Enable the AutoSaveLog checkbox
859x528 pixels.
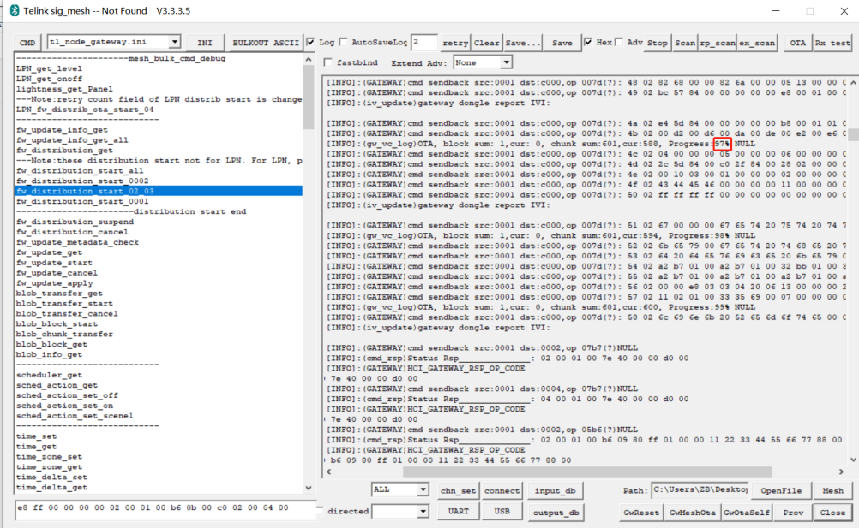[x=344, y=42]
